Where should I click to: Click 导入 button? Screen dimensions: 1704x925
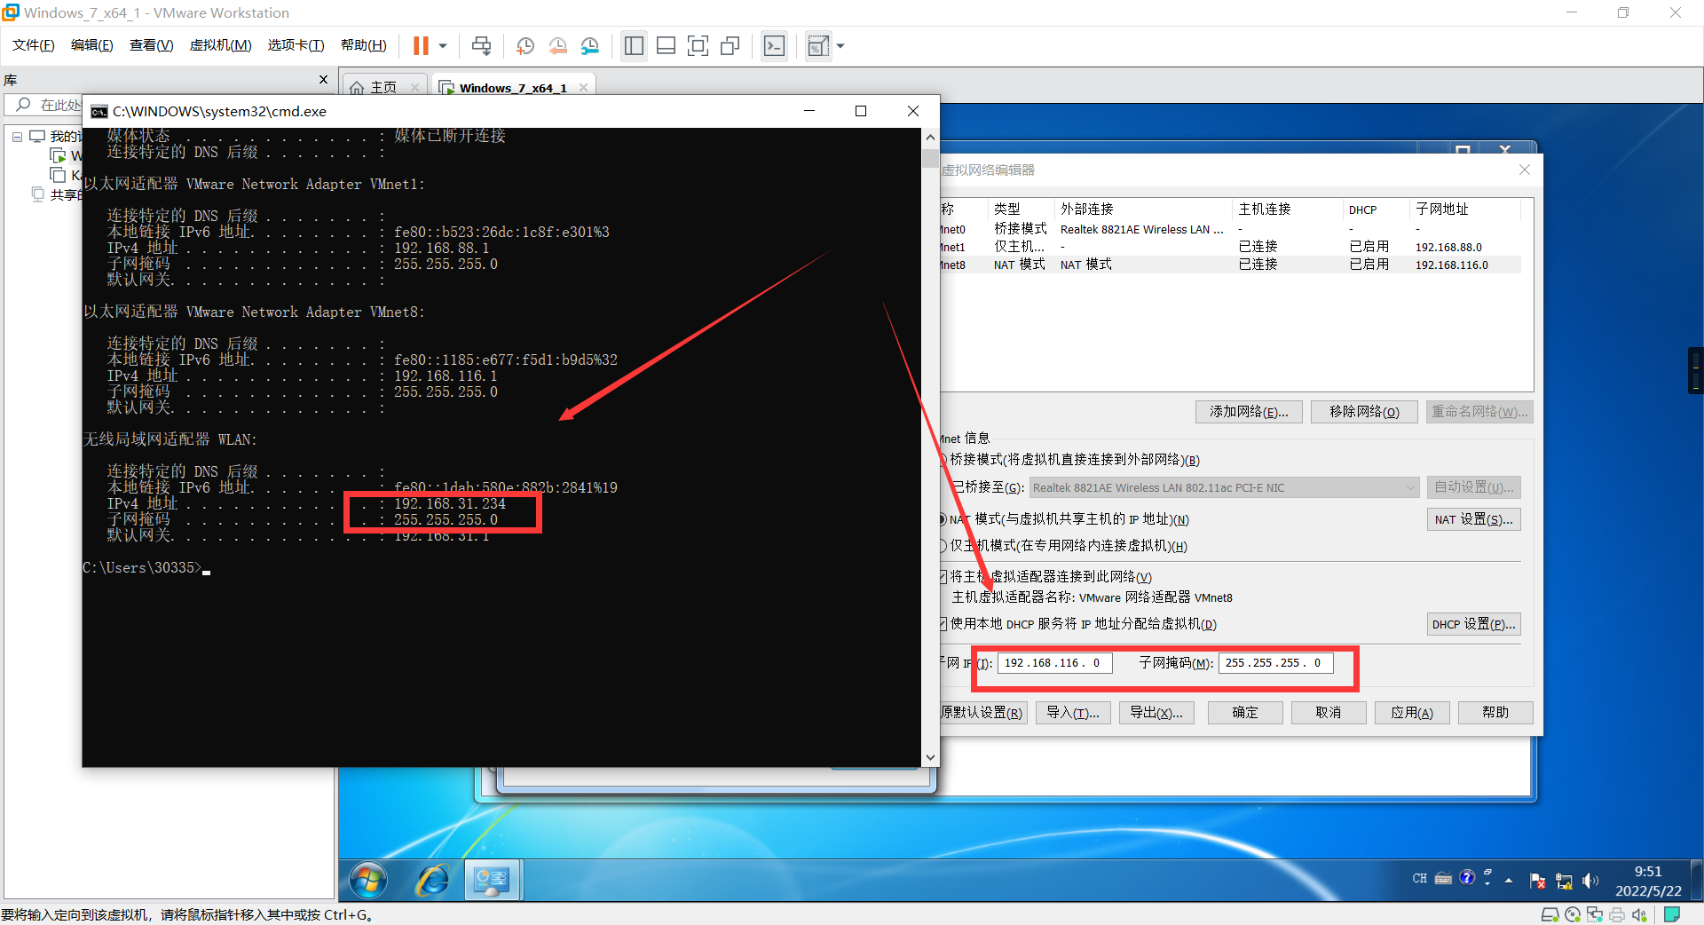[1073, 713]
